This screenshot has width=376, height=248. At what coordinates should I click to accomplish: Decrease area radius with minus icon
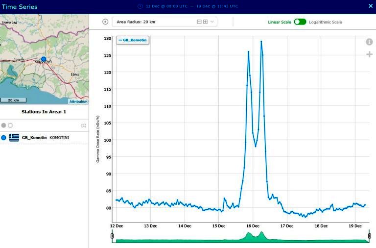199,22
